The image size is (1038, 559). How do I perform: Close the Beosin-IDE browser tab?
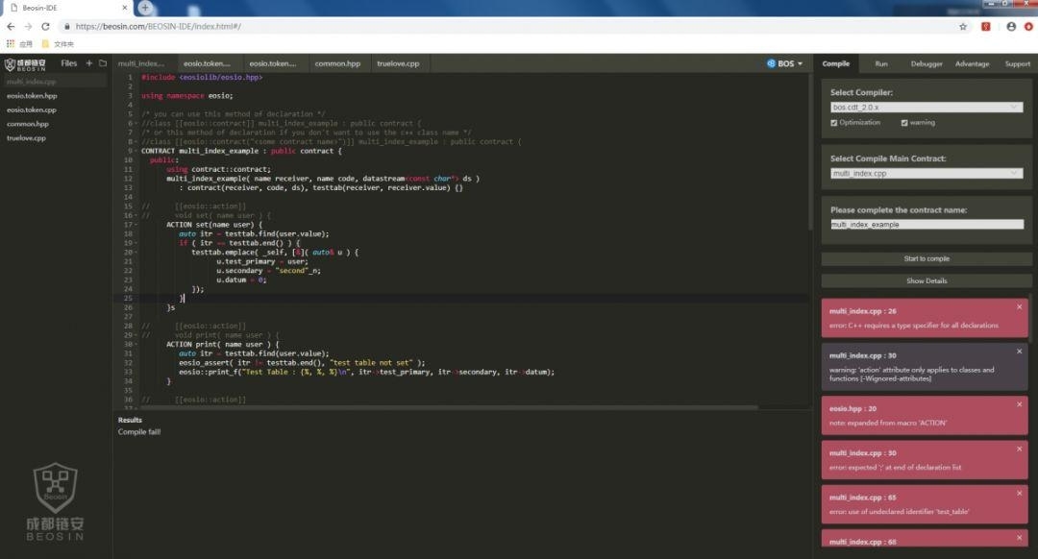click(124, 8)
